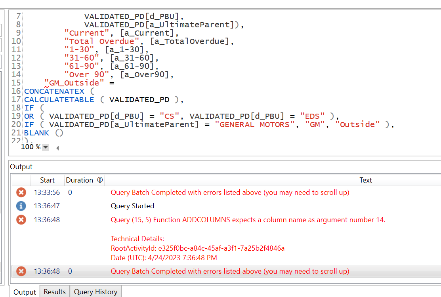Click VALIDATED_PD[a_UltimateParent] on line 8

tap(159, 25)
